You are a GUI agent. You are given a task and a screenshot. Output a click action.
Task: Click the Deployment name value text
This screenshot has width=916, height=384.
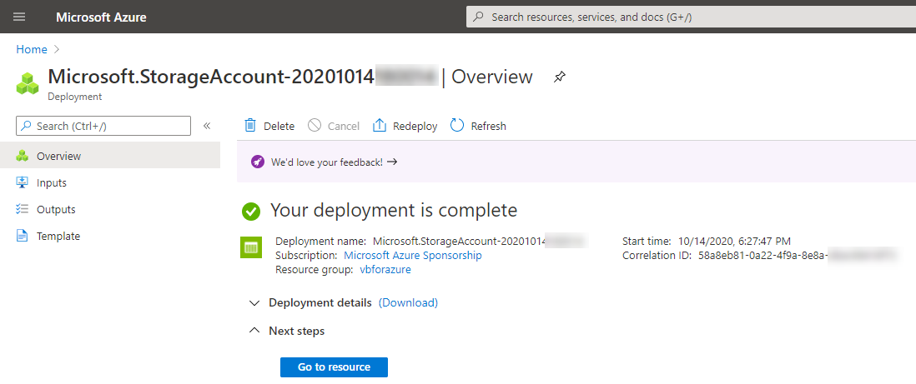(x=480, y=241)
